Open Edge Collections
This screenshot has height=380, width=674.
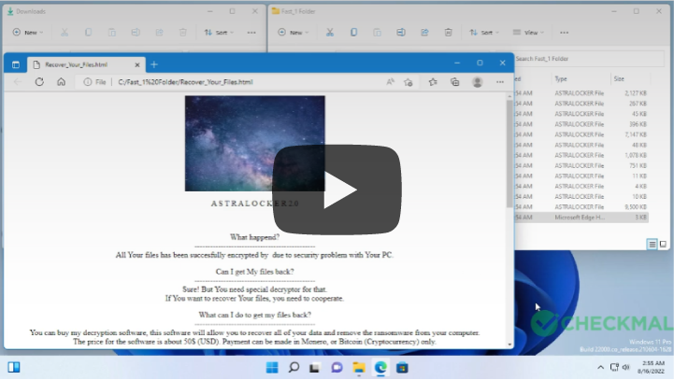(454, 82)
